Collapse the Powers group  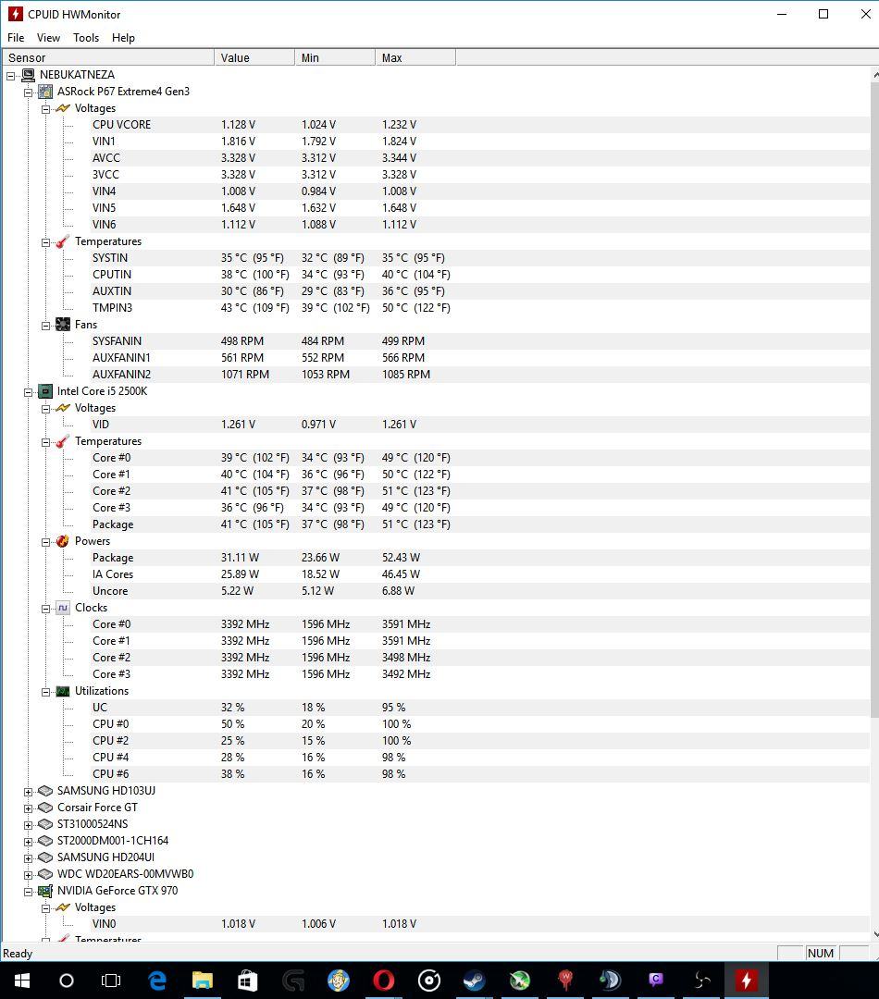(x=46, y=542)
